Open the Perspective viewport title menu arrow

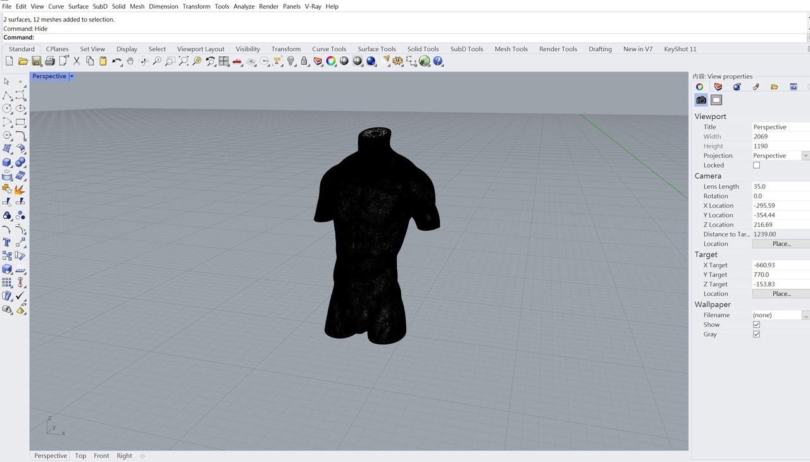point(72,76)
